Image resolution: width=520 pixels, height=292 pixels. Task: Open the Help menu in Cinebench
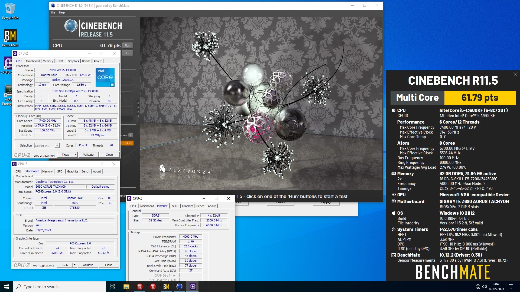click(x=62, y=12)
